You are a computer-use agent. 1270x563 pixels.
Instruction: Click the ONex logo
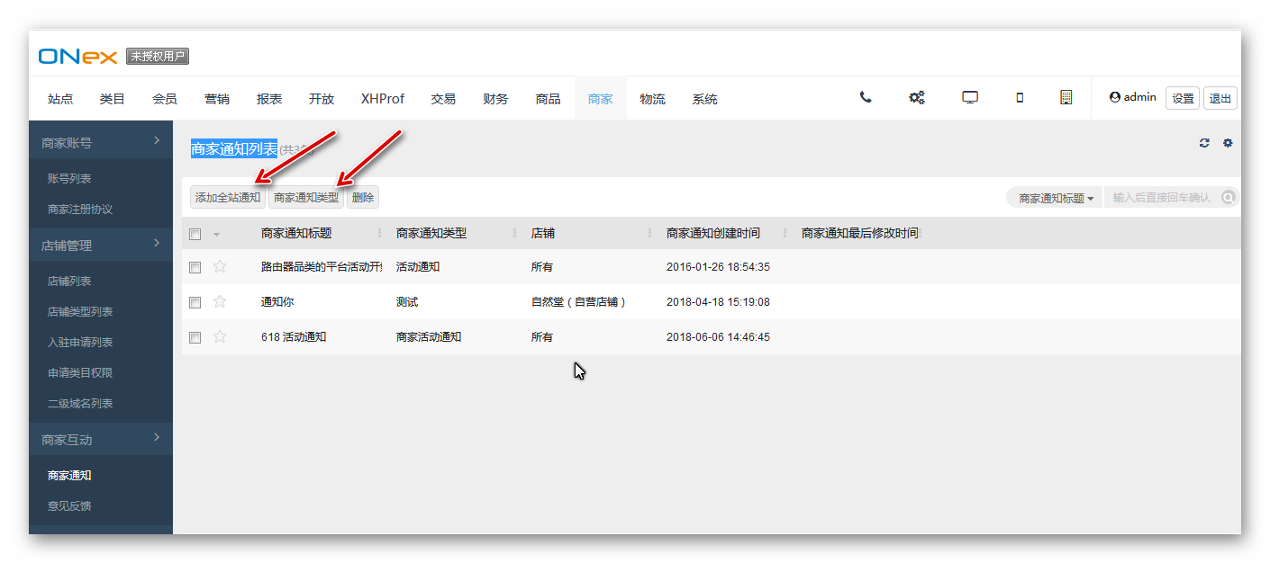click(x=78, y=57)
